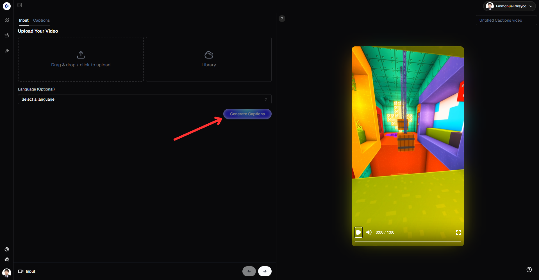
Task: Click the Untitled Captions video title field
Action: (506, 20)
